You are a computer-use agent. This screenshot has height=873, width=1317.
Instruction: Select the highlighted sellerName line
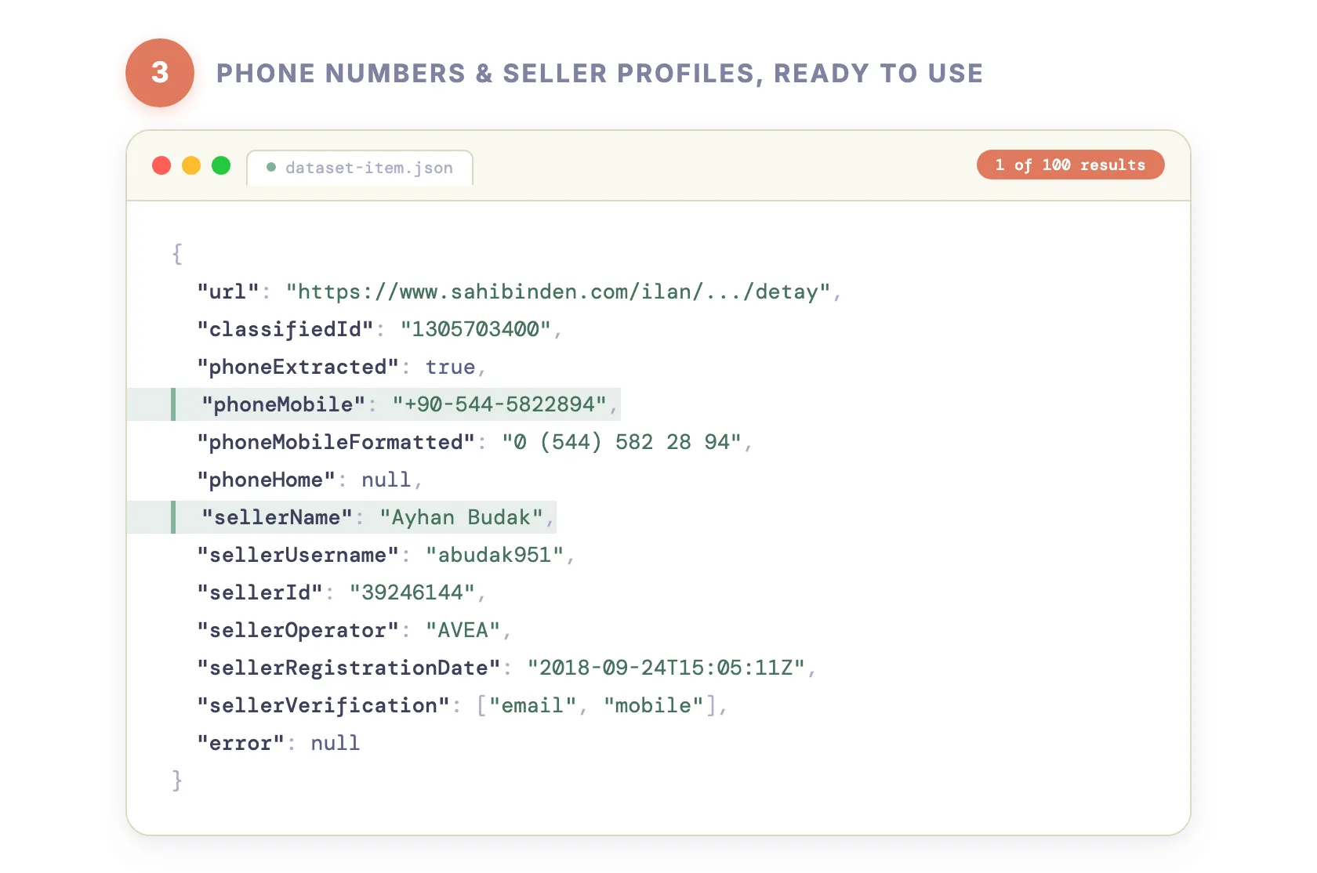[x=345, y=517]
